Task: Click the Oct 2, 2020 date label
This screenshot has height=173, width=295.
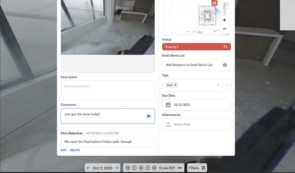Action: click(103, 168)
